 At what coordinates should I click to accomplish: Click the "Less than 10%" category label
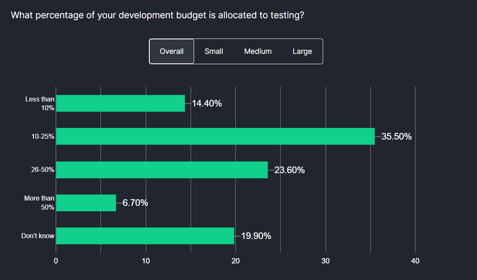click(x=39, y=104)
